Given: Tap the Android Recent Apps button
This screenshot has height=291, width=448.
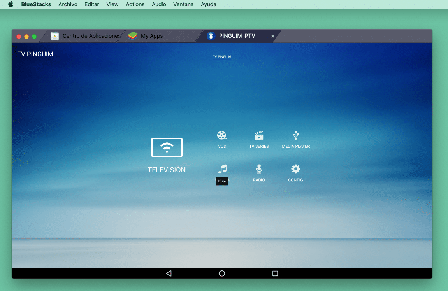Looking at the screenshot, I should tap(275, 273).
